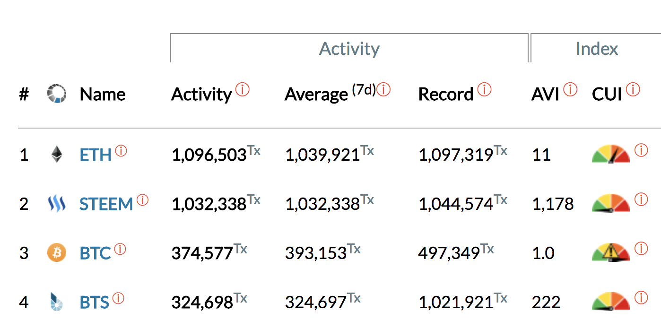The width and height of the screenshot is (661, 329).
Task: Click ETH record value 1,097,319
Action: [x=456, y=155]
